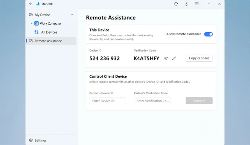Show or hide the verification code
This screenshot has width=250, height=145.
[166, 58]
